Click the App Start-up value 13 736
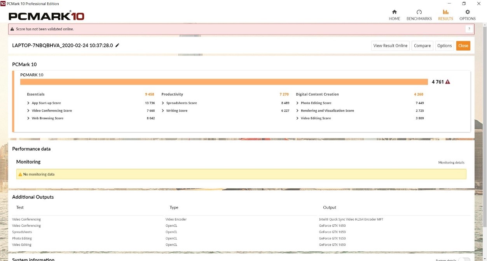 coord(150,103)
